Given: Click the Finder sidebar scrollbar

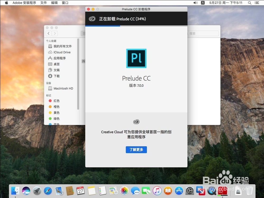Looking at the screenshot, I should click(78, 74).
